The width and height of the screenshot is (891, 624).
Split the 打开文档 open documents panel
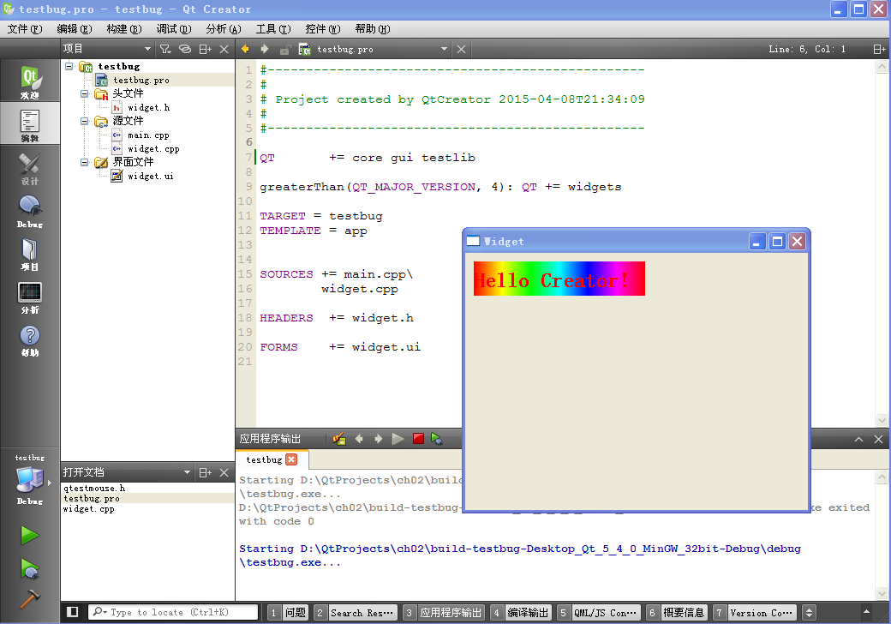tap(205, 472)
